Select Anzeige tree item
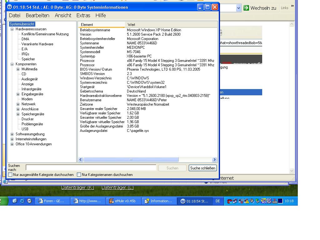Viewport: 320px width, 240px height. tap(27, 84)
